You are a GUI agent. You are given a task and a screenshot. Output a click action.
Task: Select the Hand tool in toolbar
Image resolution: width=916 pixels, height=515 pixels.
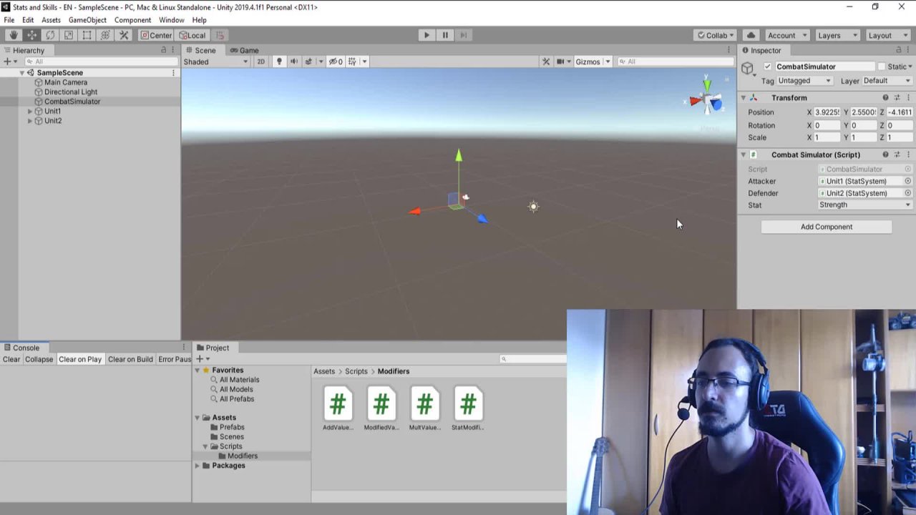(x=14, y=35)
